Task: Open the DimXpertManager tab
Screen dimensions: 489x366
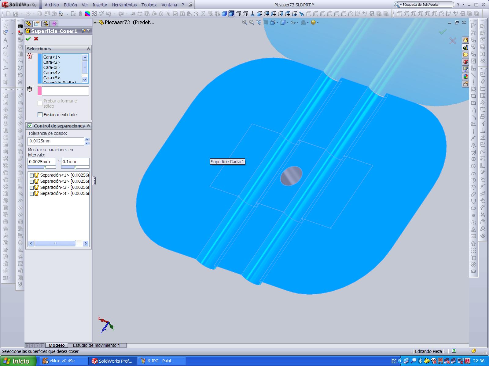Action: click(x=54, y=23)
